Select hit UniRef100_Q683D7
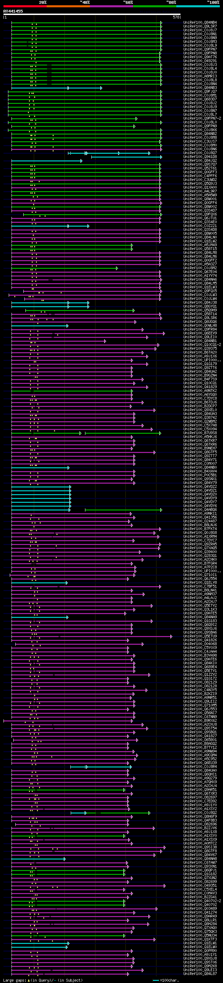This screenshot has height=983, width=223. pyautogui.click(x=200, y=99)
